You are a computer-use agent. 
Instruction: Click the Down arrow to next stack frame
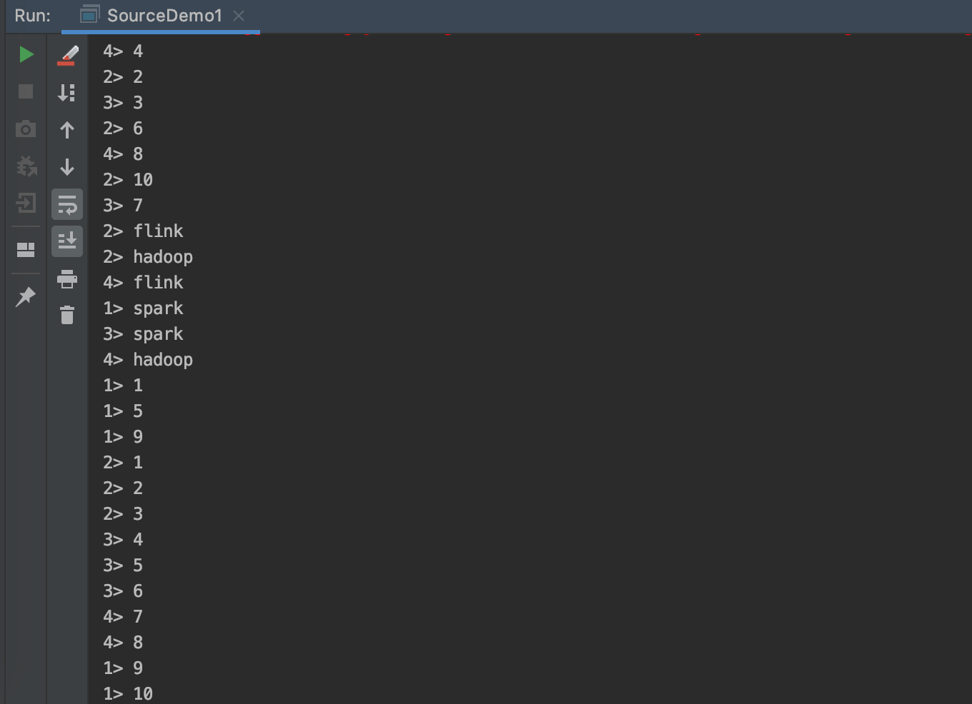point(67,167)
